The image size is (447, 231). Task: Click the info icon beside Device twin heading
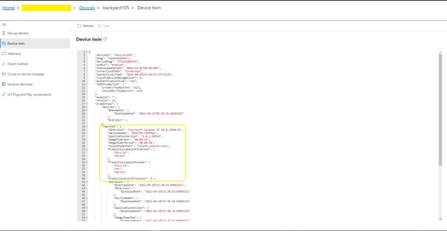coord(105,39)
